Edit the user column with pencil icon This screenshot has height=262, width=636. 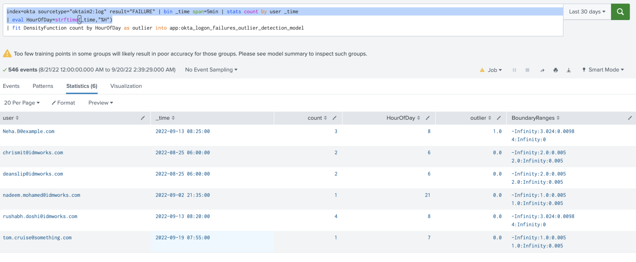click(143, 118)
